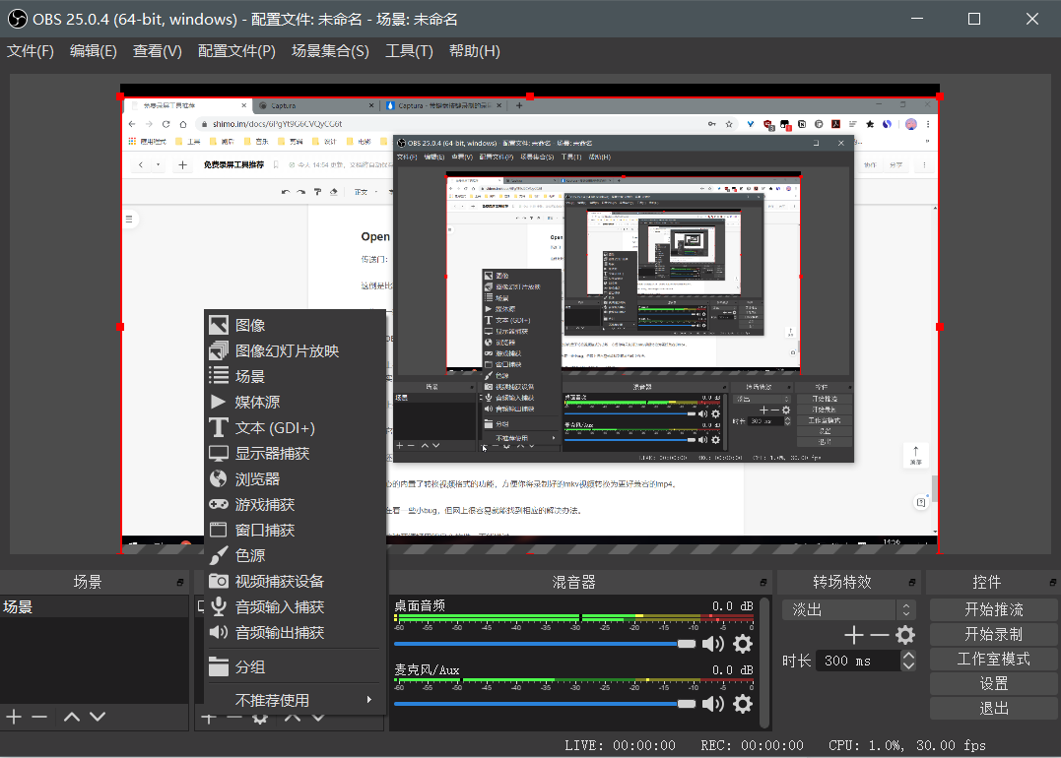
Task: Click the 开始录制 button
Action: (993, 634)
